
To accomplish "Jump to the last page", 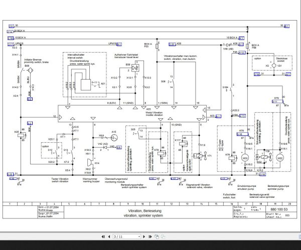I will point(150,236).
